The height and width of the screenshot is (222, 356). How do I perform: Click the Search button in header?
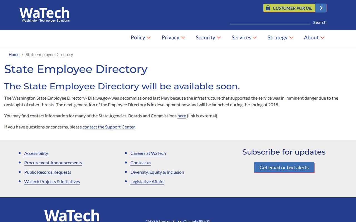(x=320, y=22)
